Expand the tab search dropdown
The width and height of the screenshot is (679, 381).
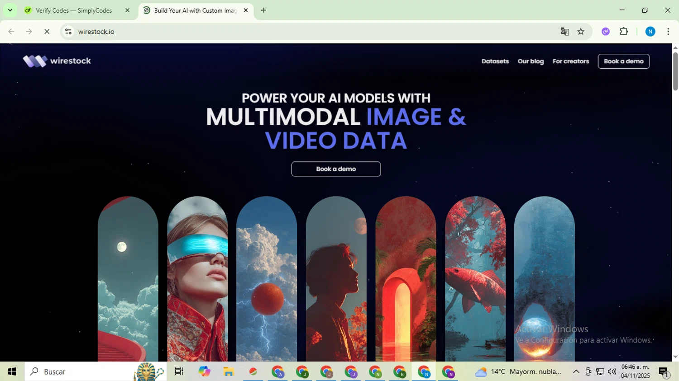(x=10, y=10)
